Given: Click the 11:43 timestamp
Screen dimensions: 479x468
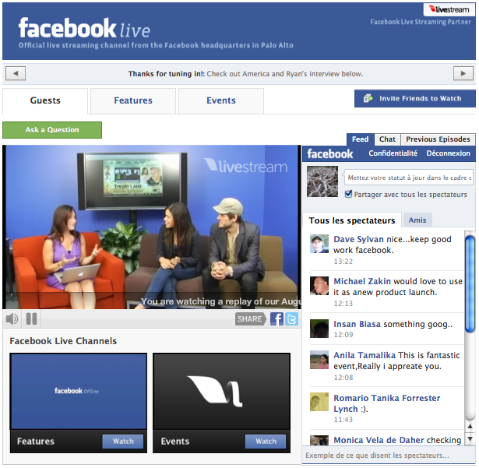Looking at the screenshot, I should click(343, 420).
